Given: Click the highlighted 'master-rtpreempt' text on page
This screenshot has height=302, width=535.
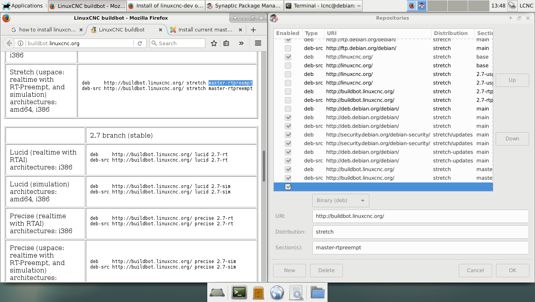Looking at the screenshot, I should tap(231, 83).
